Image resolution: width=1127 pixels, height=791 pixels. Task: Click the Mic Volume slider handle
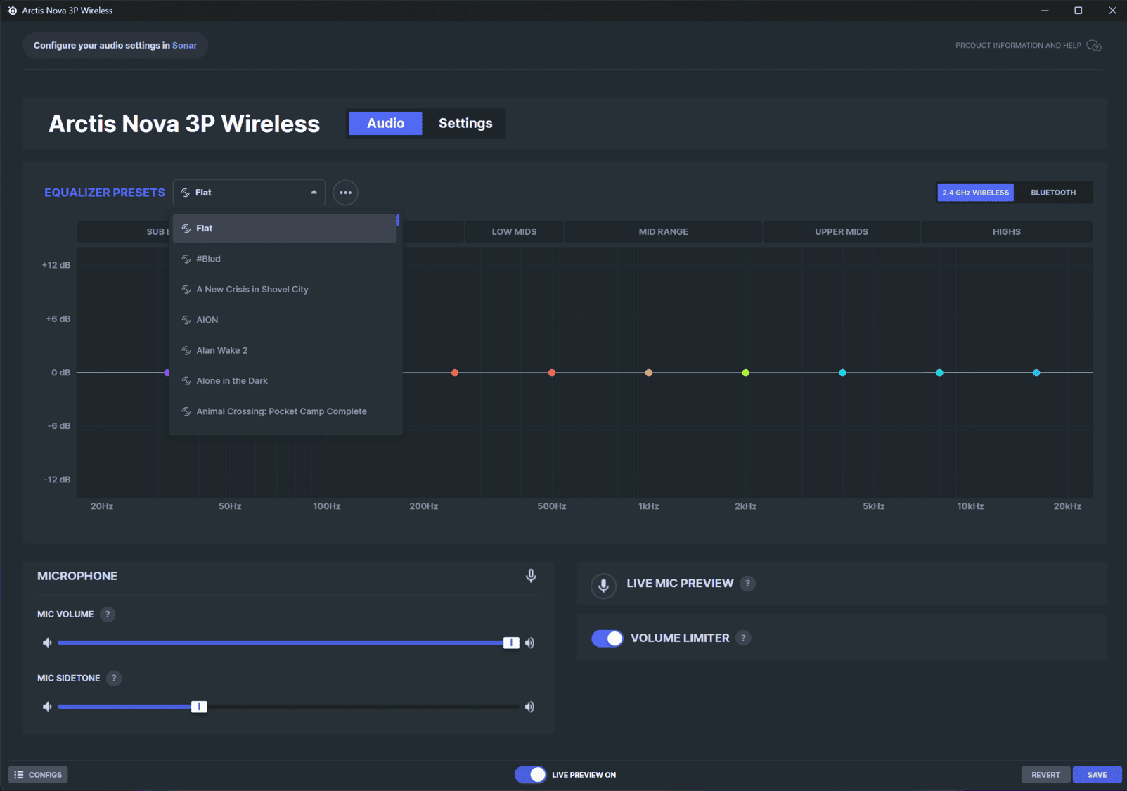511,643
